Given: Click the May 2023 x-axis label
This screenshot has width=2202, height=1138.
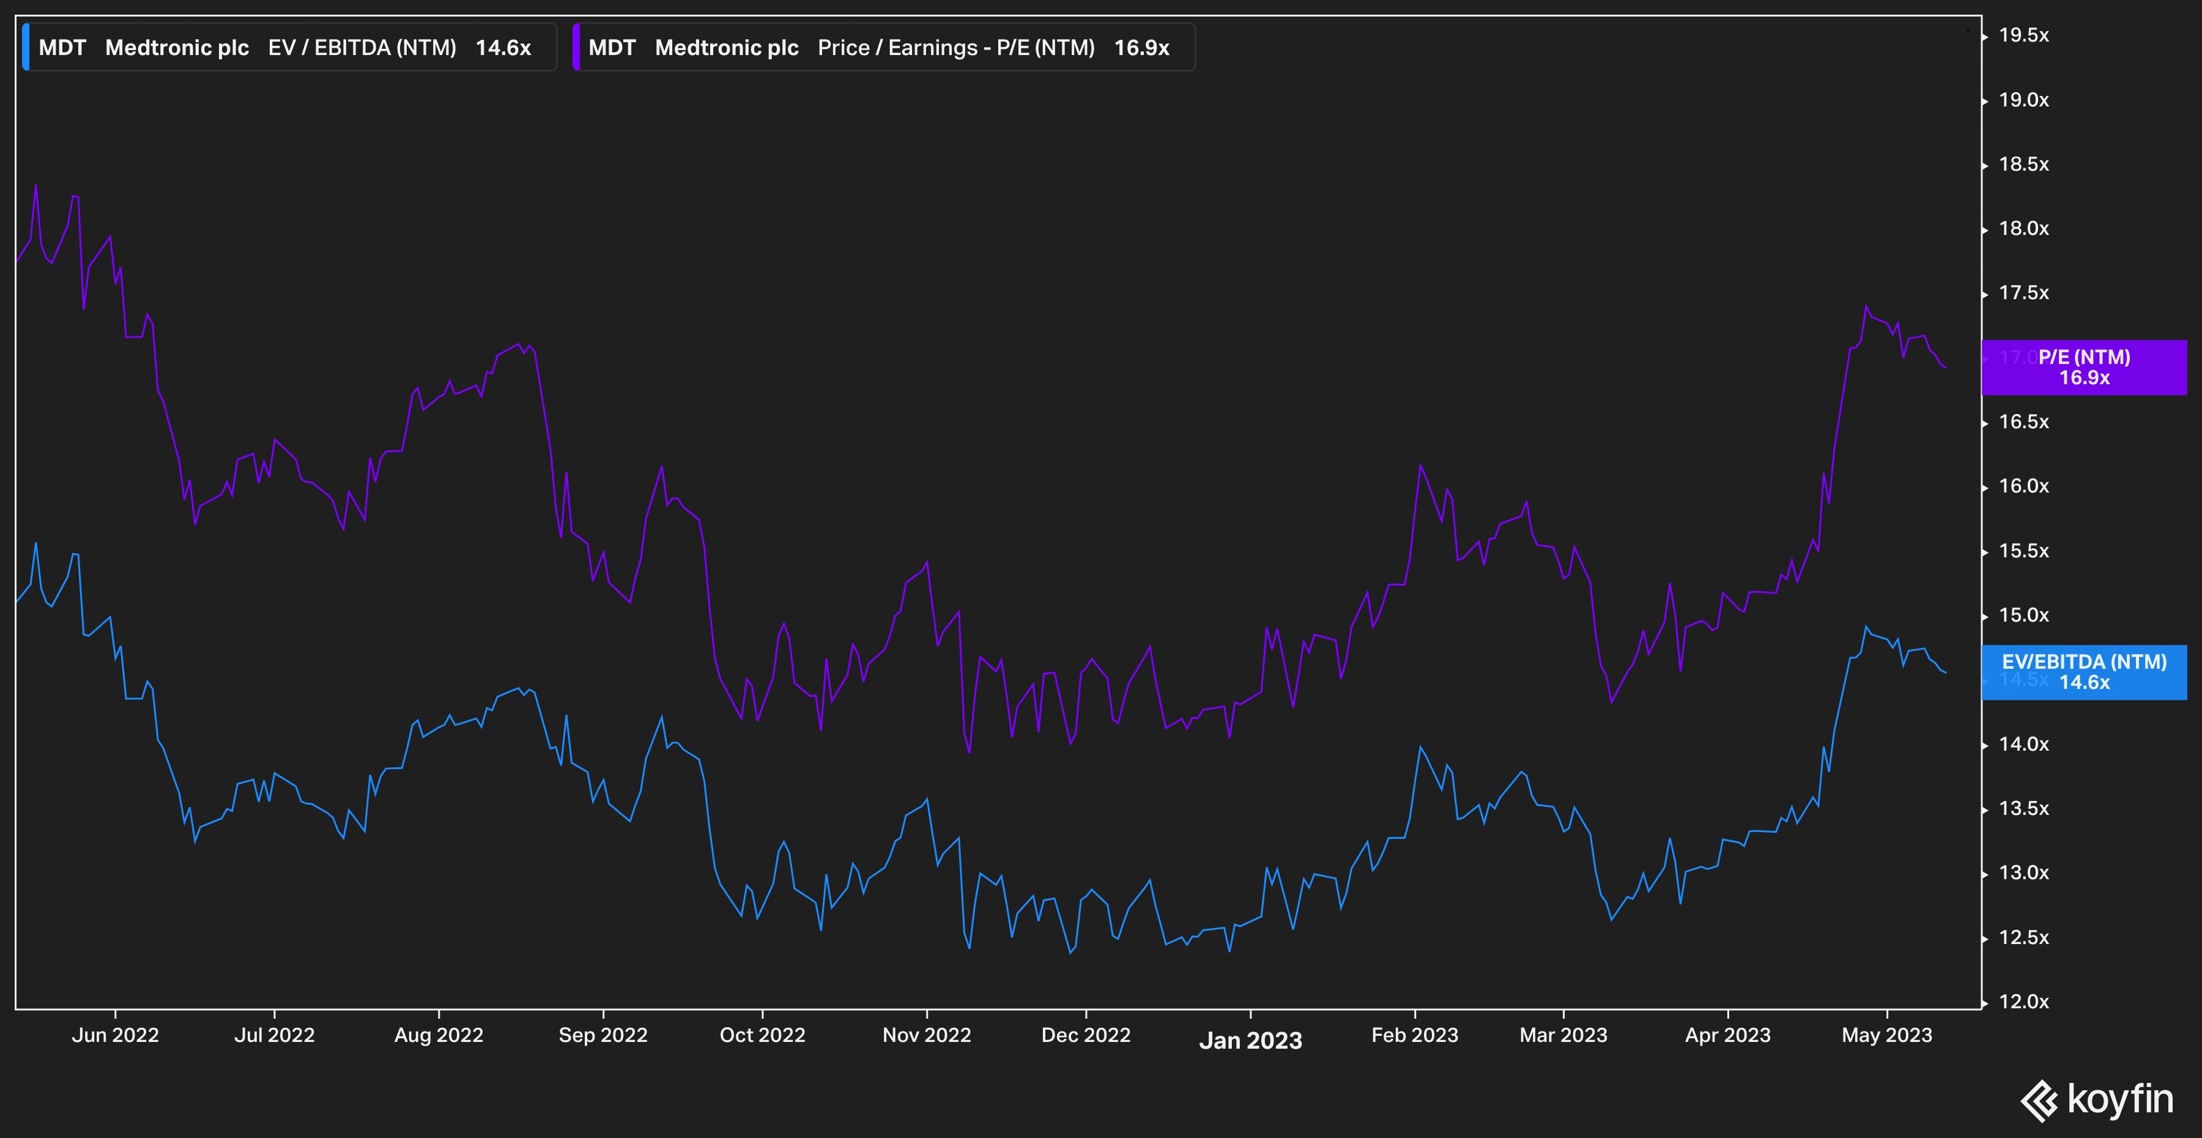Looking at the screenshot, I should 1886,1035.
